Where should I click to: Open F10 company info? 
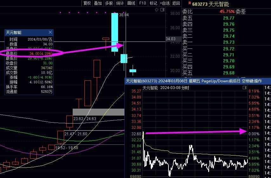coord(142,3)
